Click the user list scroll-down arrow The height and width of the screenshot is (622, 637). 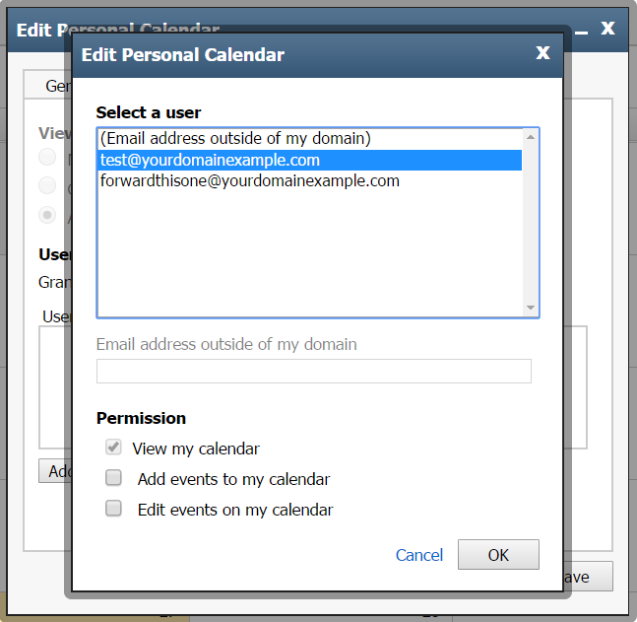tap(531, 308)
